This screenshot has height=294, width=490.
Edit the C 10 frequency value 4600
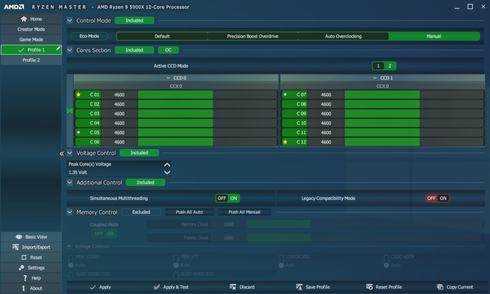[326, 123]
